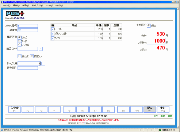180x132 pixels.
Task: Open the バグ link at bottom right
Action: (156, 116)
